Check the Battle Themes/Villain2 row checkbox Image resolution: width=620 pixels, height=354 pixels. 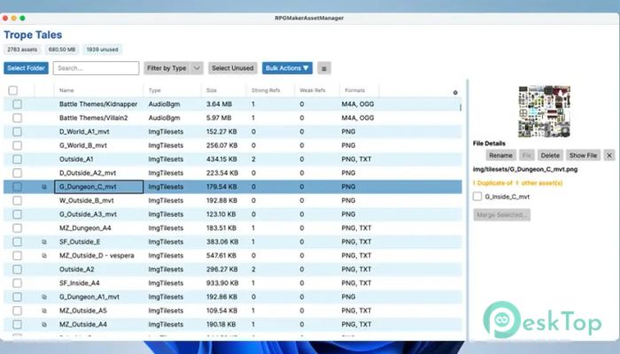[x=17, y=118]
